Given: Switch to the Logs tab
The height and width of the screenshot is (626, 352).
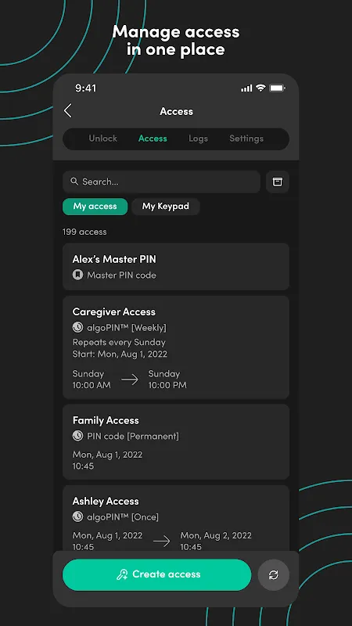Looking at the screenshot, I should click(199, 139).
